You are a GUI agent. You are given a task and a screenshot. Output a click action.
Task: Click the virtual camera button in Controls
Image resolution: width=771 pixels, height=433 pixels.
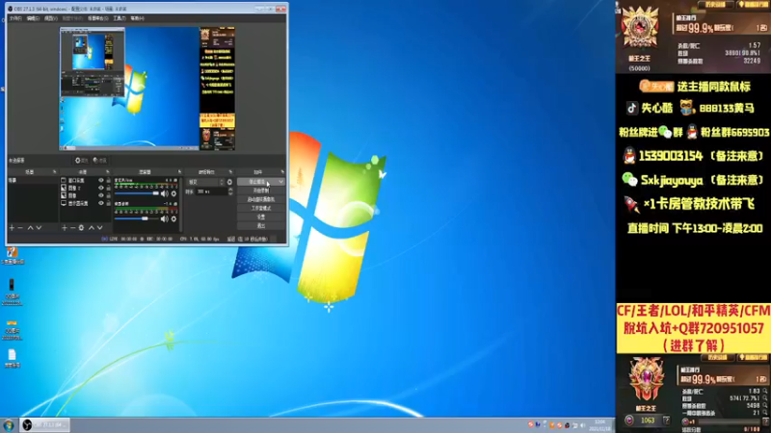[261, 199]
